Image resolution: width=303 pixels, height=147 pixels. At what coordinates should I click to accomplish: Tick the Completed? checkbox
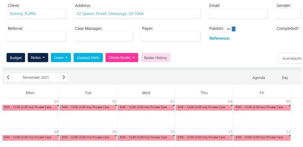[301, 29]
